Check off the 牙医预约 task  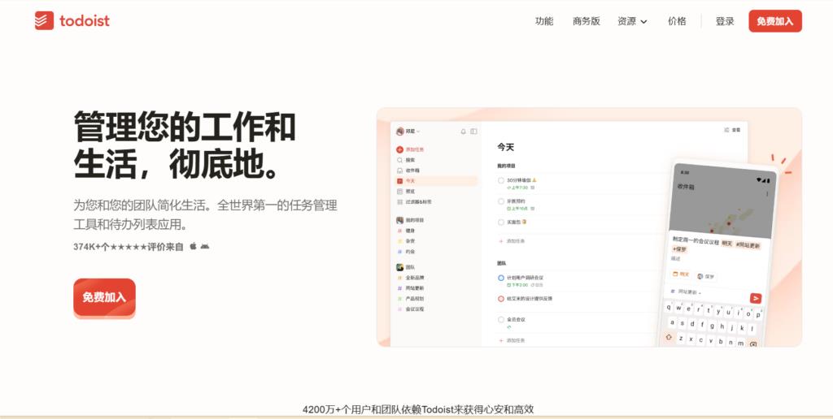(500, 201)
